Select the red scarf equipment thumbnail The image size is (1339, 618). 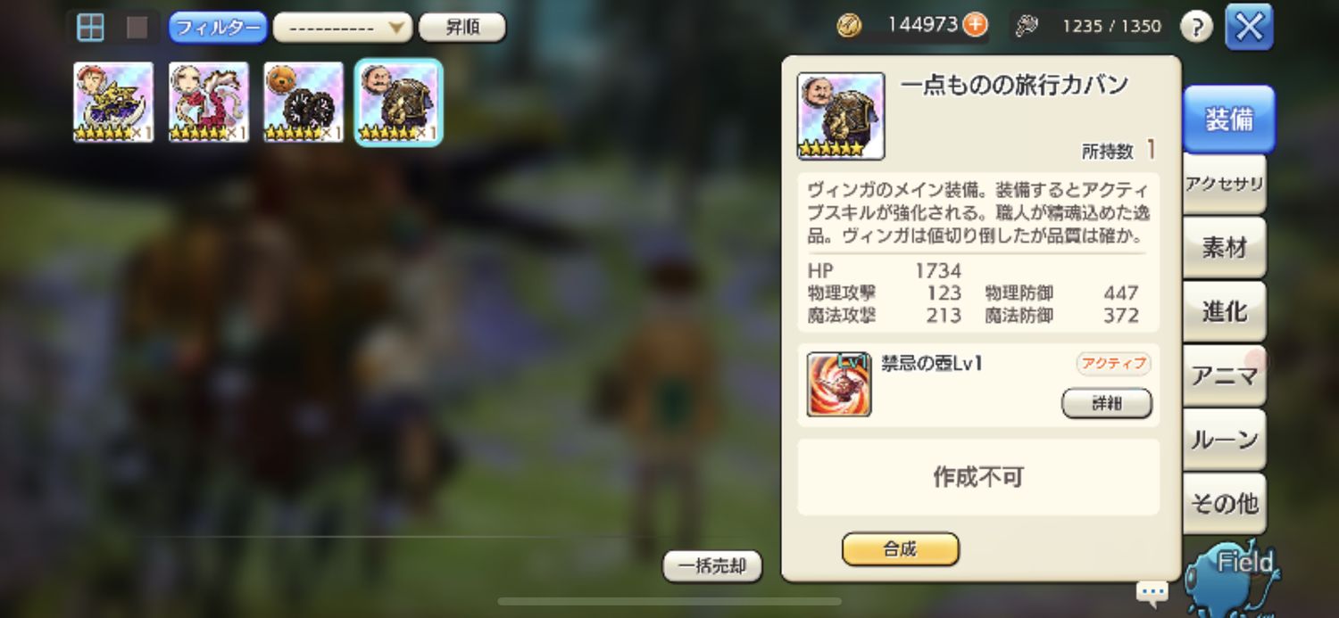209,102
